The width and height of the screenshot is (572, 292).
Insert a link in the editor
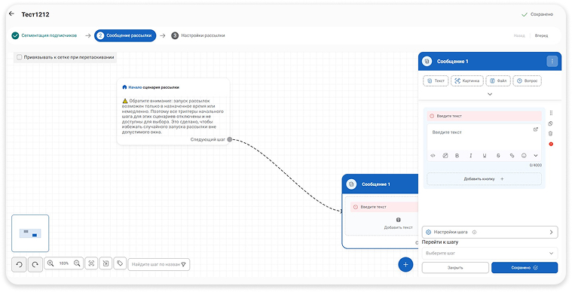(x=512, y=156)
